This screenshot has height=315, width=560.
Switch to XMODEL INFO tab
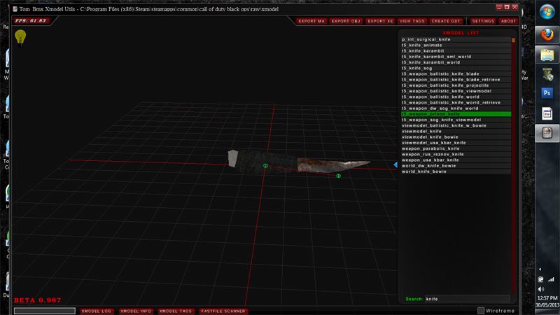point(136,311)
